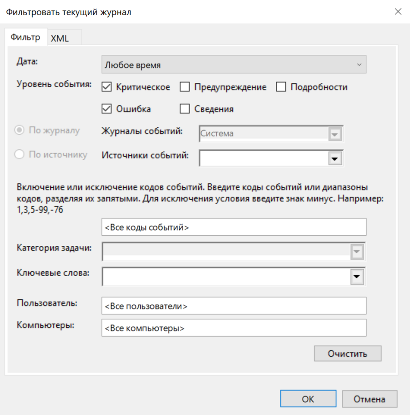Open the Ключевые слова dropdown arrow
This screenshot has height=415, width=410.
pyautogui.click(x=356, y=276)
